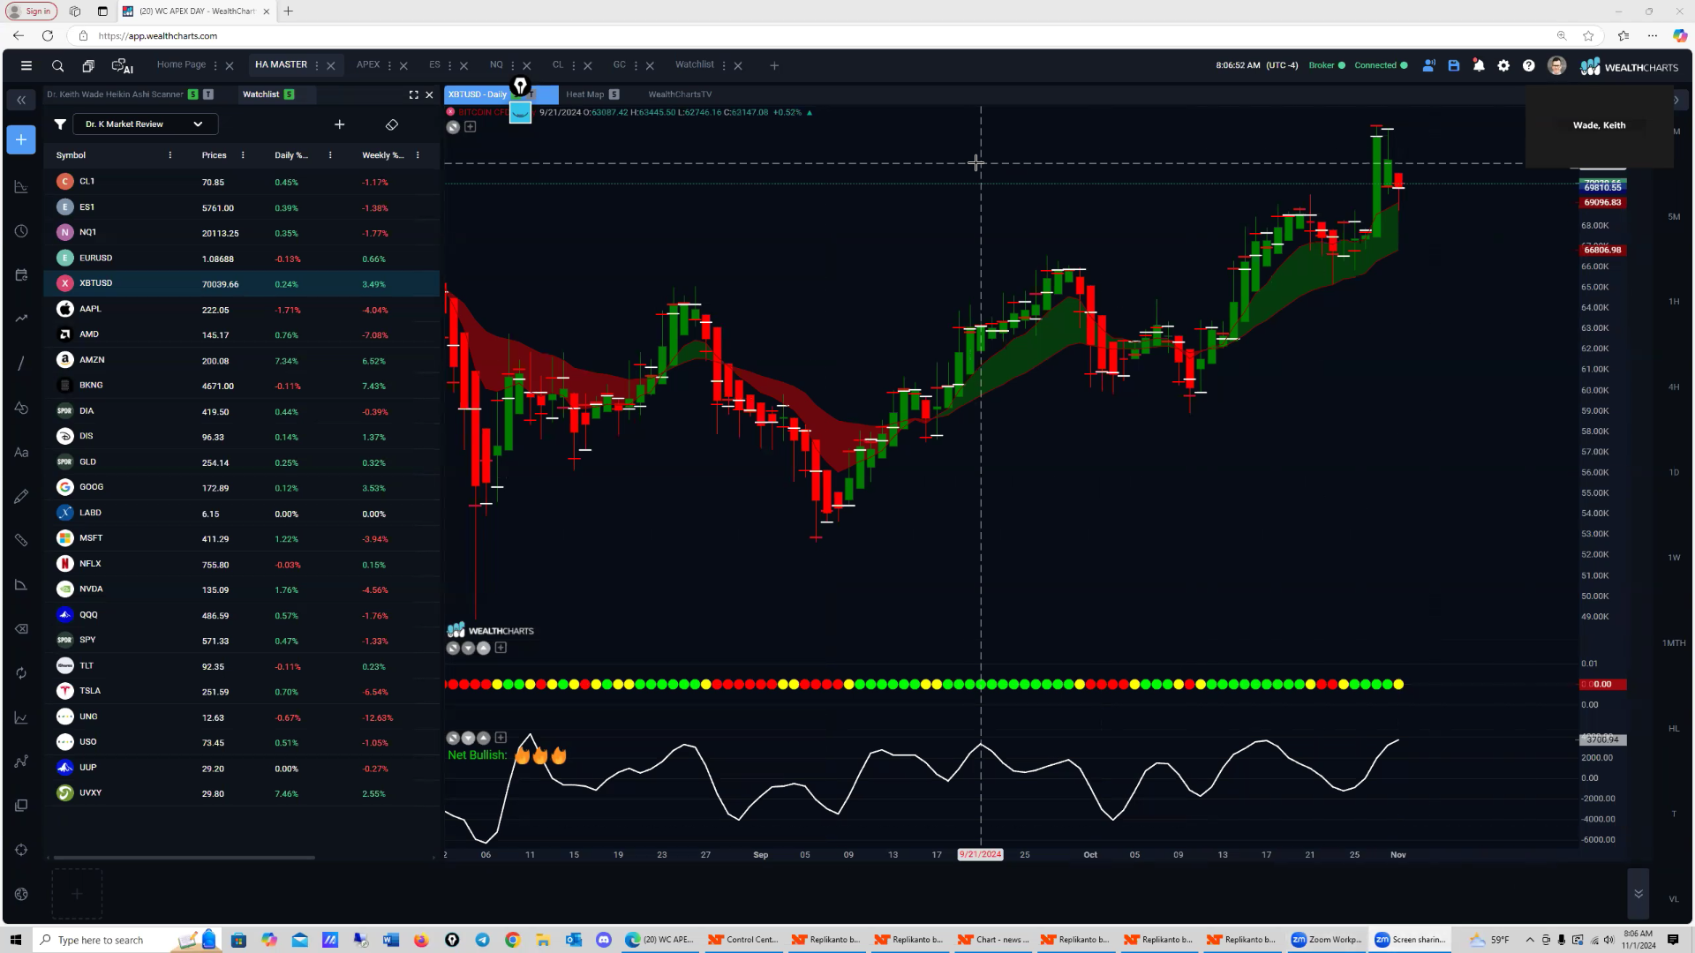Maximize the Watchlist panel with fullscreen icon
This screenshot has height=953, width=1695.
tap(413, 94)
